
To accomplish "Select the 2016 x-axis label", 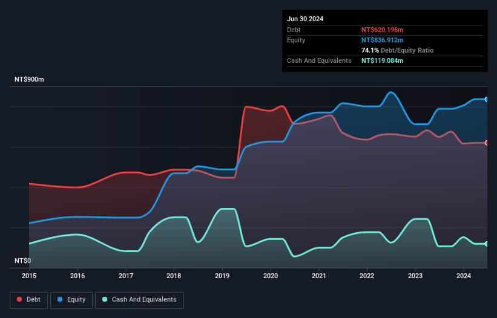I will point(77,276).
